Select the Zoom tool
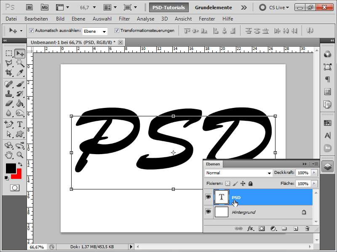This screenshot has width=337, height=252. point(20,155)
